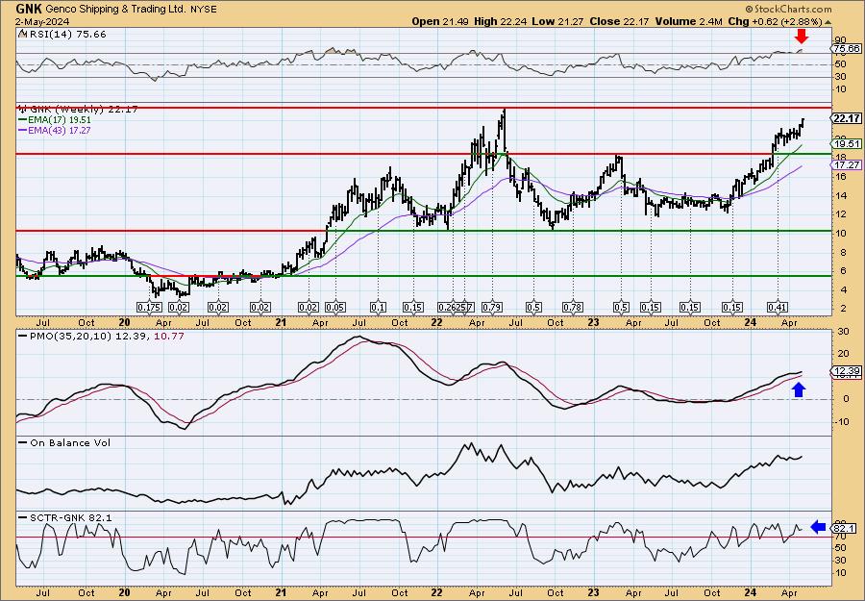Click the NYSE exchange label
The width and height of the screenshot is (865, 601).
[x=202, y=10]
